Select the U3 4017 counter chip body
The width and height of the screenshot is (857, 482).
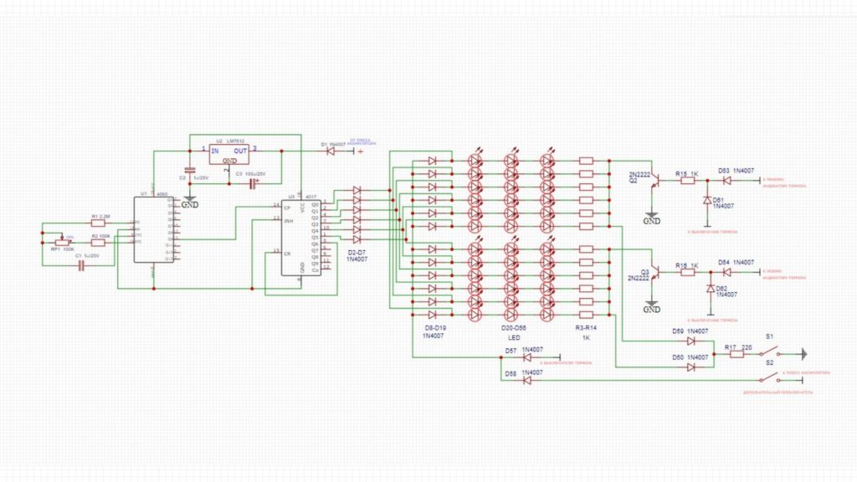point(301,237)
